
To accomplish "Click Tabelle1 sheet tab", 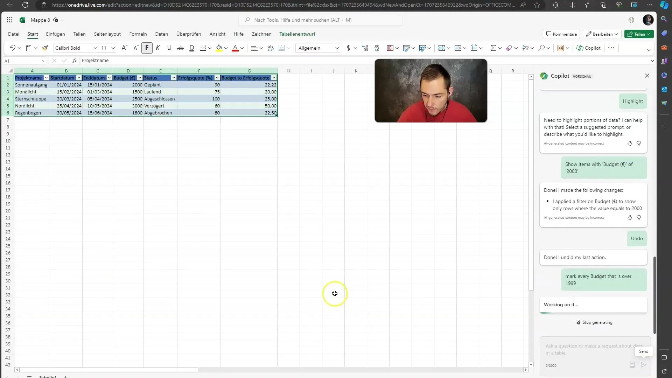I will pos(48,376).
